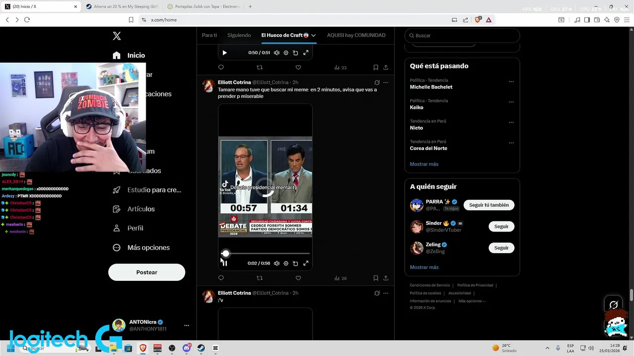
Task: Expand El Hueco de Craft dropdown chevron
Action: click(314, 36)
